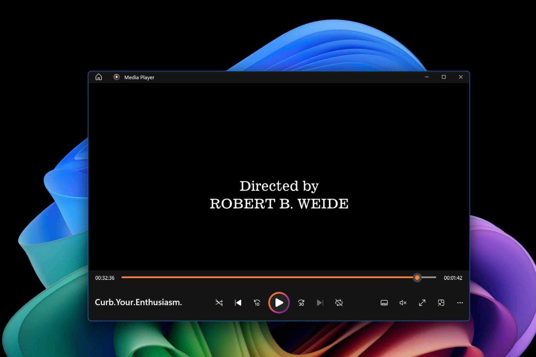
Task: Toggle repeat mode
Action: (339, 303)
